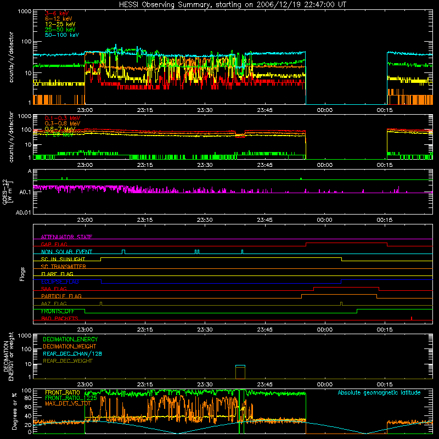Click the SC_IN_SUNLIGHT flag label

63,259
